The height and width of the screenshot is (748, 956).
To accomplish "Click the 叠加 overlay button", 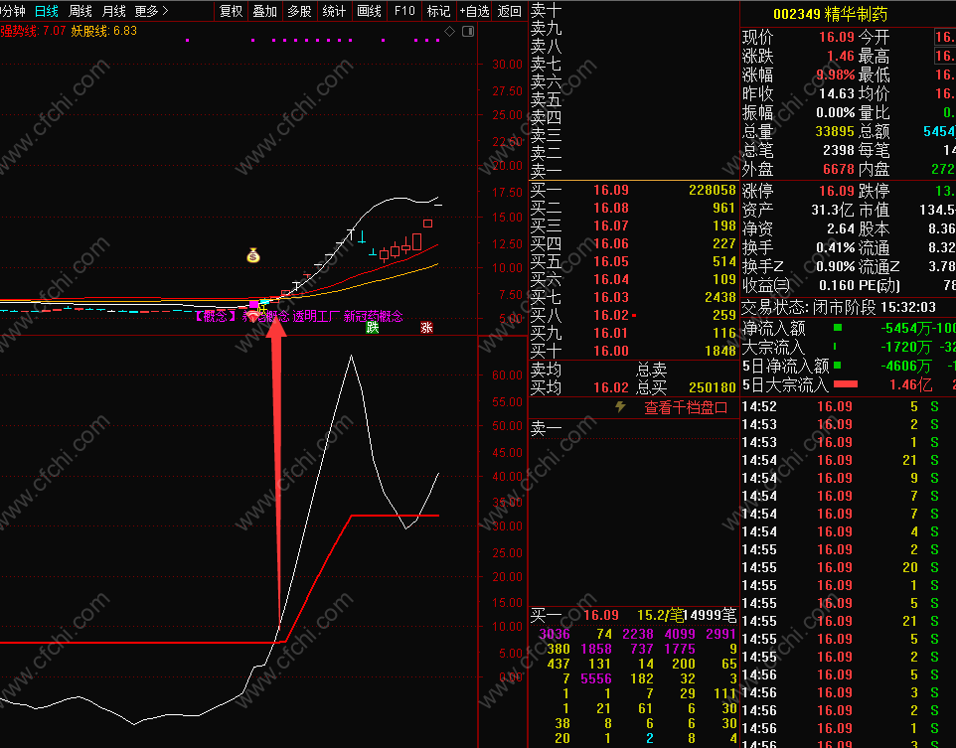I will point(265,11).
